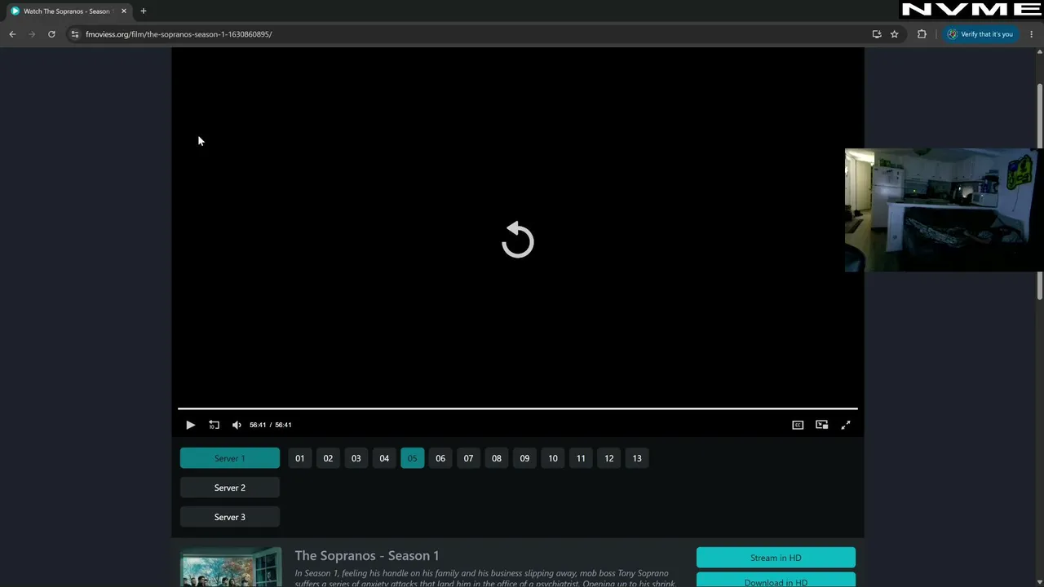
Task: Click the replay icon in video center
Action: point(517,240)
